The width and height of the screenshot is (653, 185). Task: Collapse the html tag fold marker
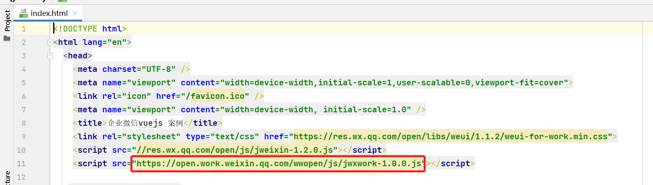(x=50, y=42)
